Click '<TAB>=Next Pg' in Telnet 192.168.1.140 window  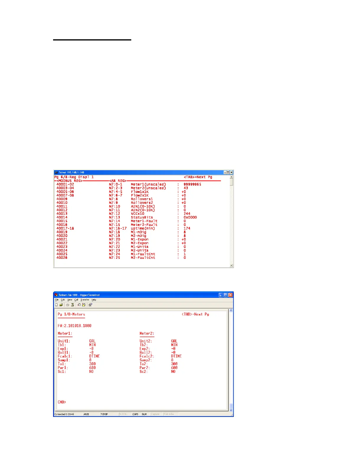coord(198,177)
